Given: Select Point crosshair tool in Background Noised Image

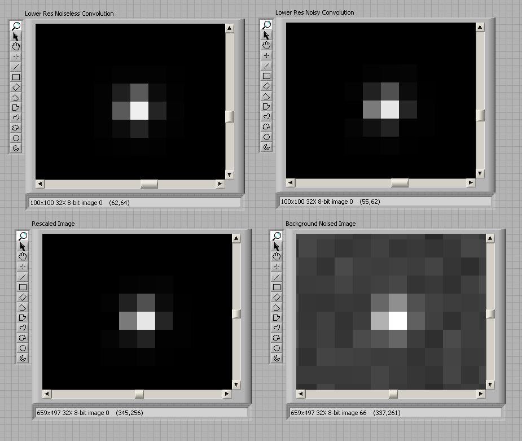Looking at the screenshot, I should tap(277, 267).
